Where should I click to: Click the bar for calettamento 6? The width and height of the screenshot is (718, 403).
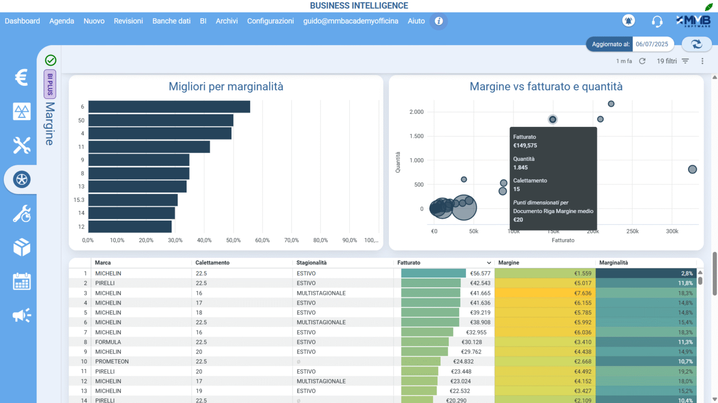point(169,107)
